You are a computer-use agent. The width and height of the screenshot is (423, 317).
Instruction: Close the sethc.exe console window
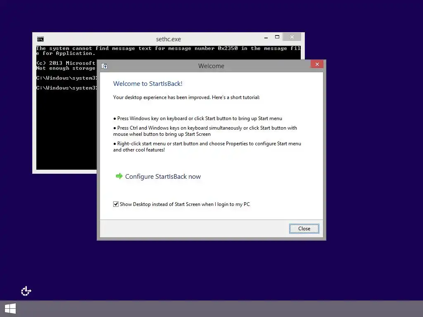click(292, 37)
